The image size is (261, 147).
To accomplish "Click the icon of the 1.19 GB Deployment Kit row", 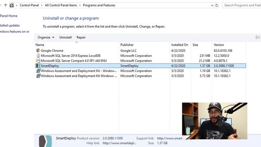I will (38, 71).
